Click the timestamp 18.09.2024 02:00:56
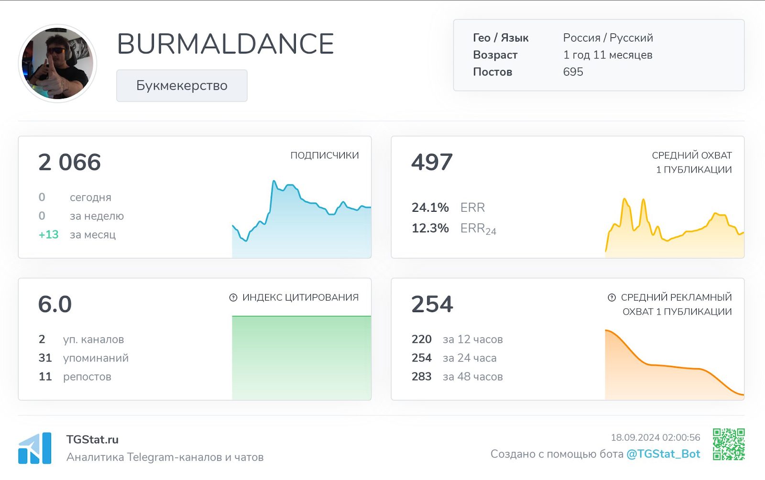The image size is (765, 480). (x=656, y=437)
